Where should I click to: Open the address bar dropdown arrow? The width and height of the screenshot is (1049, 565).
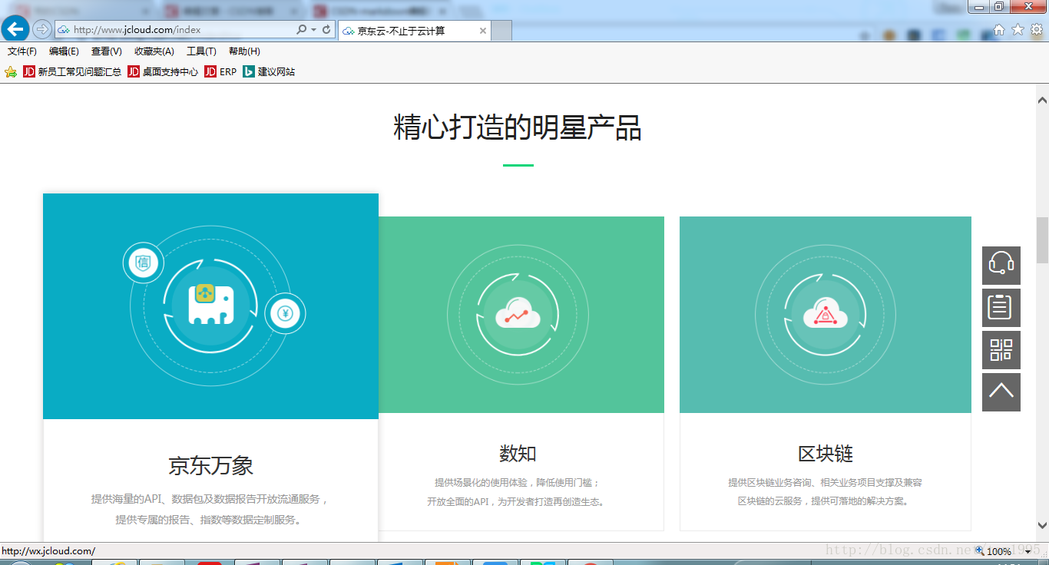point(313,30)
